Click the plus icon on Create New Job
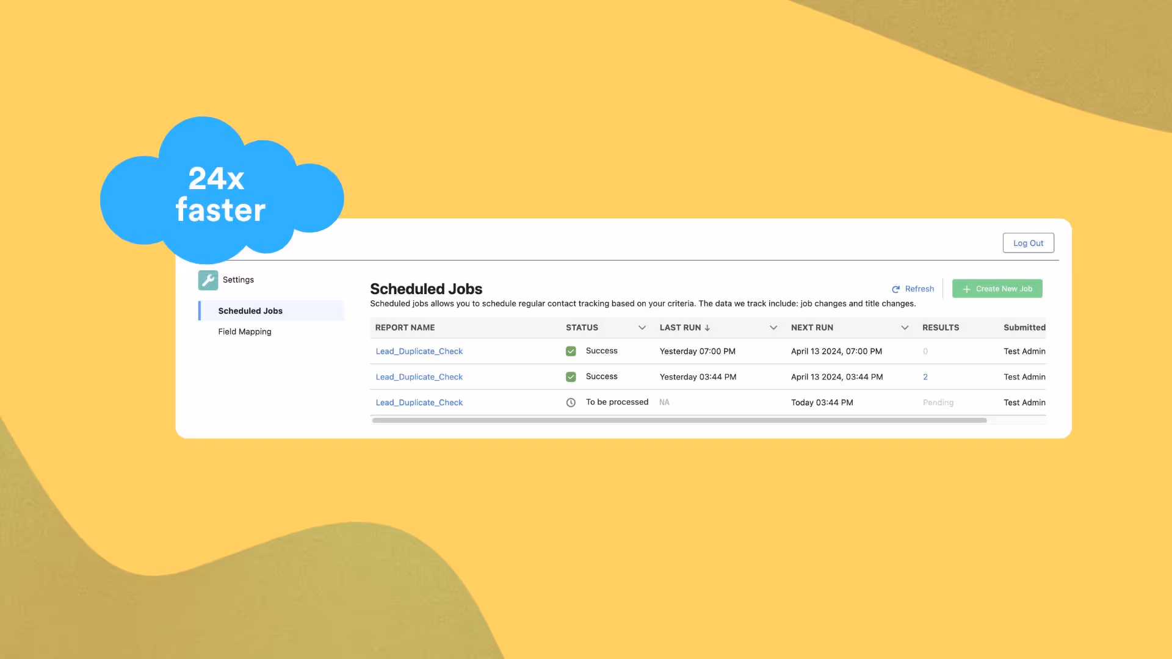The height and width of the screenshot is (659, 1172). [966, 289]
